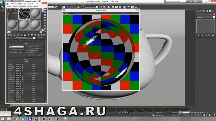Pick material with the eyedropper icon
Image resolution: width=216 pixels, height=121 pixels.
16,38
